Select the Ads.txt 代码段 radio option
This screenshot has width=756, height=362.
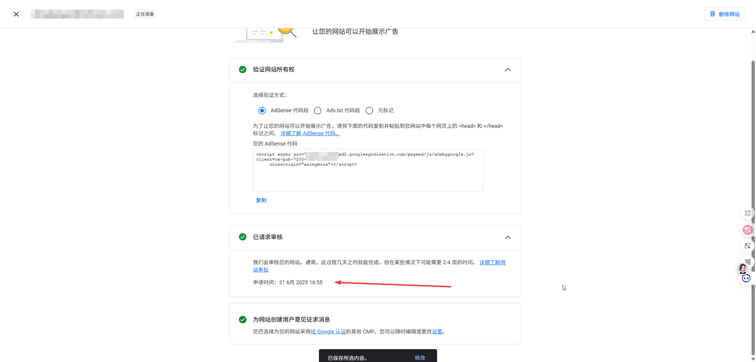pos(318,110)
